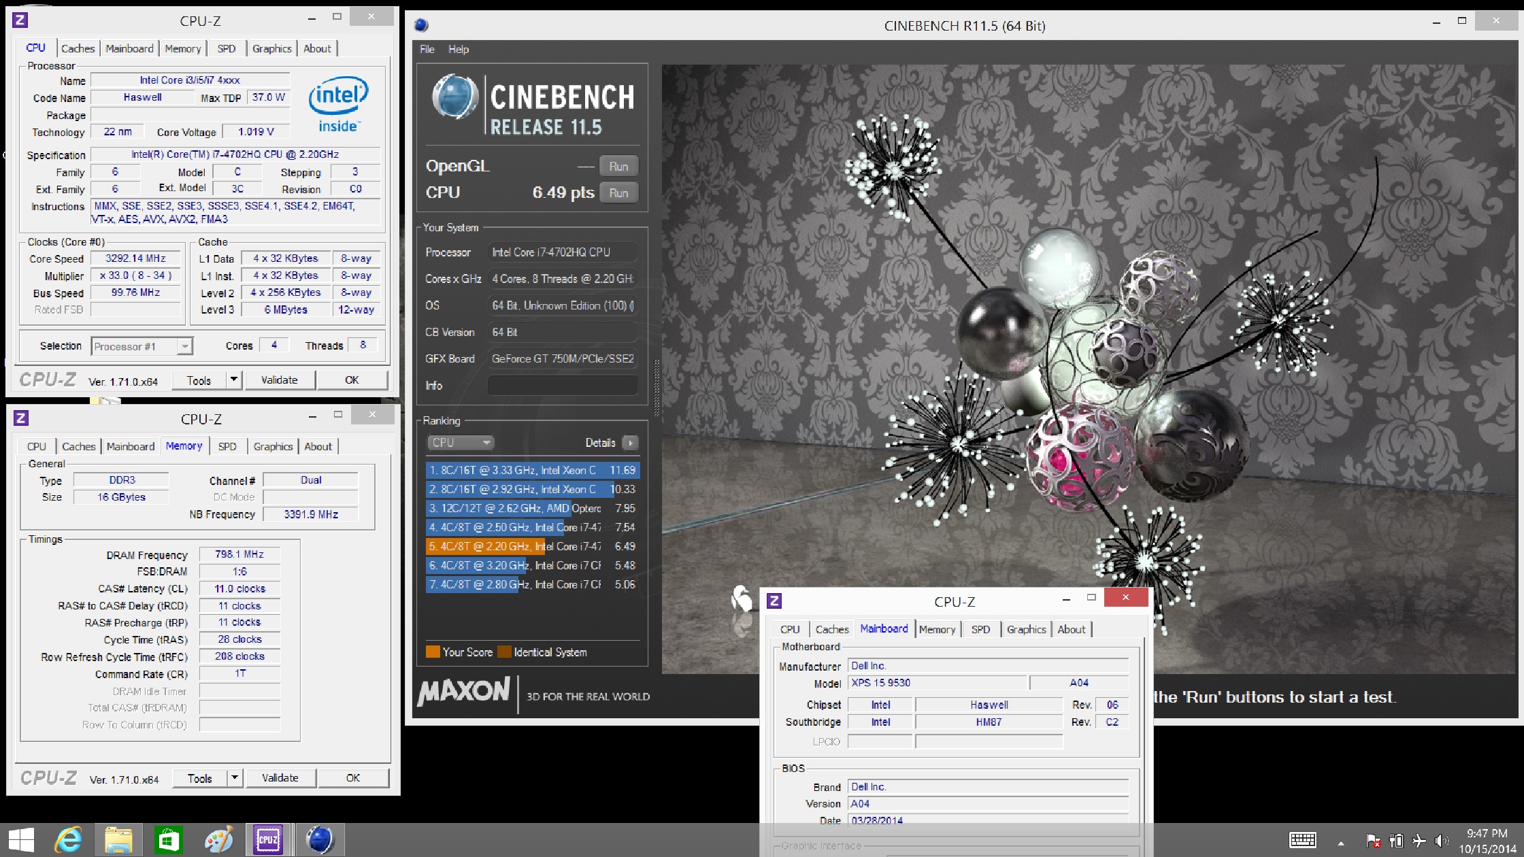Image resolution: width=1524 pixels, height=857 pixels.
Task: Open the Cinebench File menu
Action: [427, 49]
